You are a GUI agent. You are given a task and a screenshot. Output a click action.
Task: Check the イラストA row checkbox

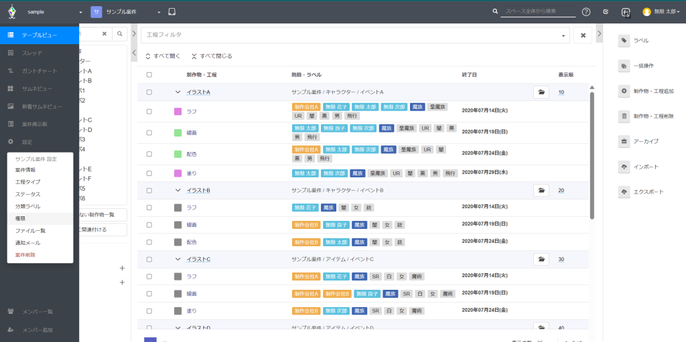[149, 92]
